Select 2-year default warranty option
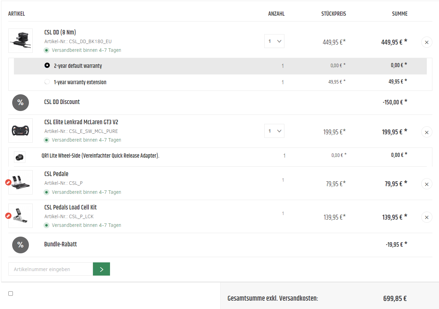 47,65
